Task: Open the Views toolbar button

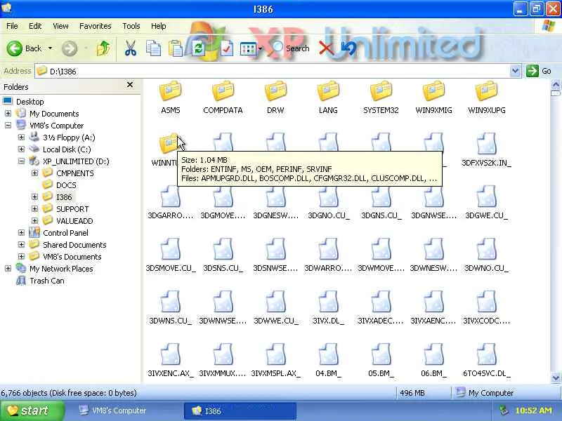Action: [x=248, y=48]
